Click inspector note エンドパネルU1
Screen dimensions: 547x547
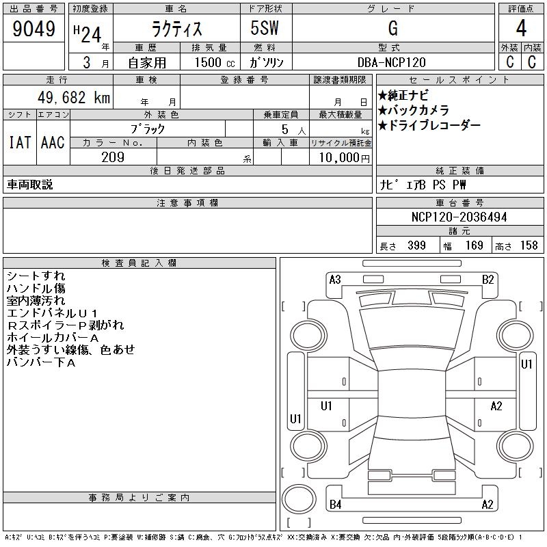point(53,313)
